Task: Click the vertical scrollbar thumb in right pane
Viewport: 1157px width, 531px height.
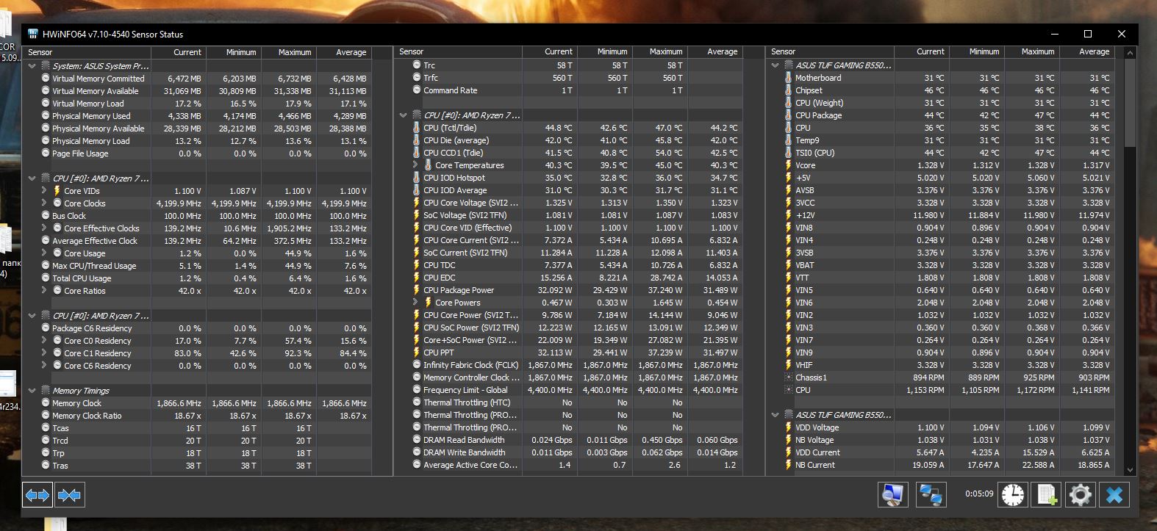Action: tap(1131, 101)
